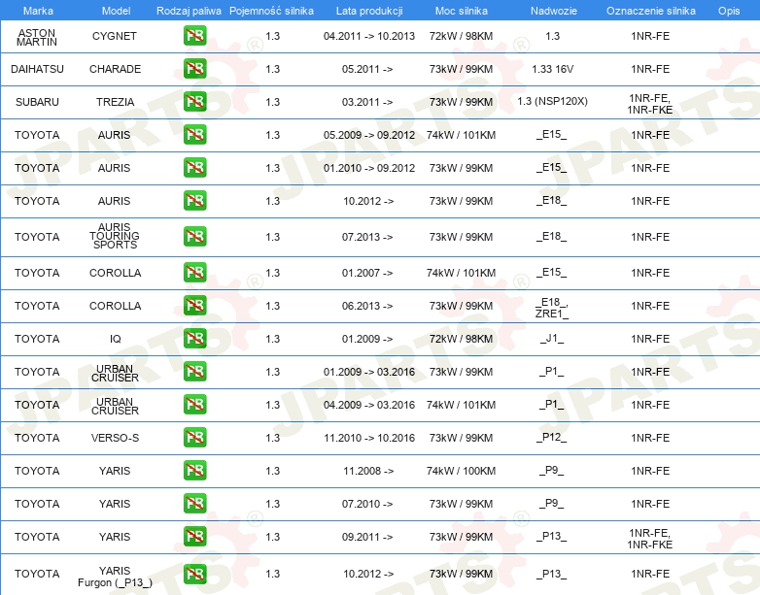Click fuel icon in Auris Touring Sports row
Viewport: 760px width, 595px height.
[x=194, y=237]
